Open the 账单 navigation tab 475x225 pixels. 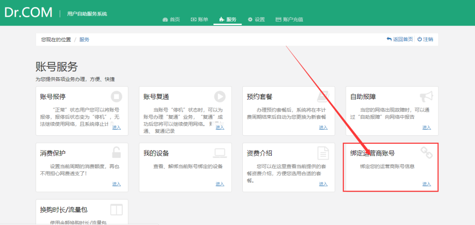tap(199, 19)
